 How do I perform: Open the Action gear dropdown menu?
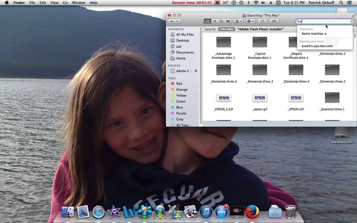[250, 21]
